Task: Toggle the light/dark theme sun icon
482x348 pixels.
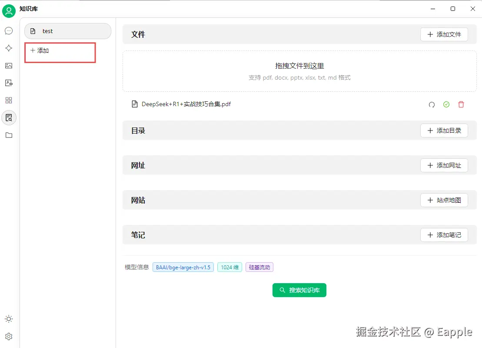Action: (x=9, y=319)
